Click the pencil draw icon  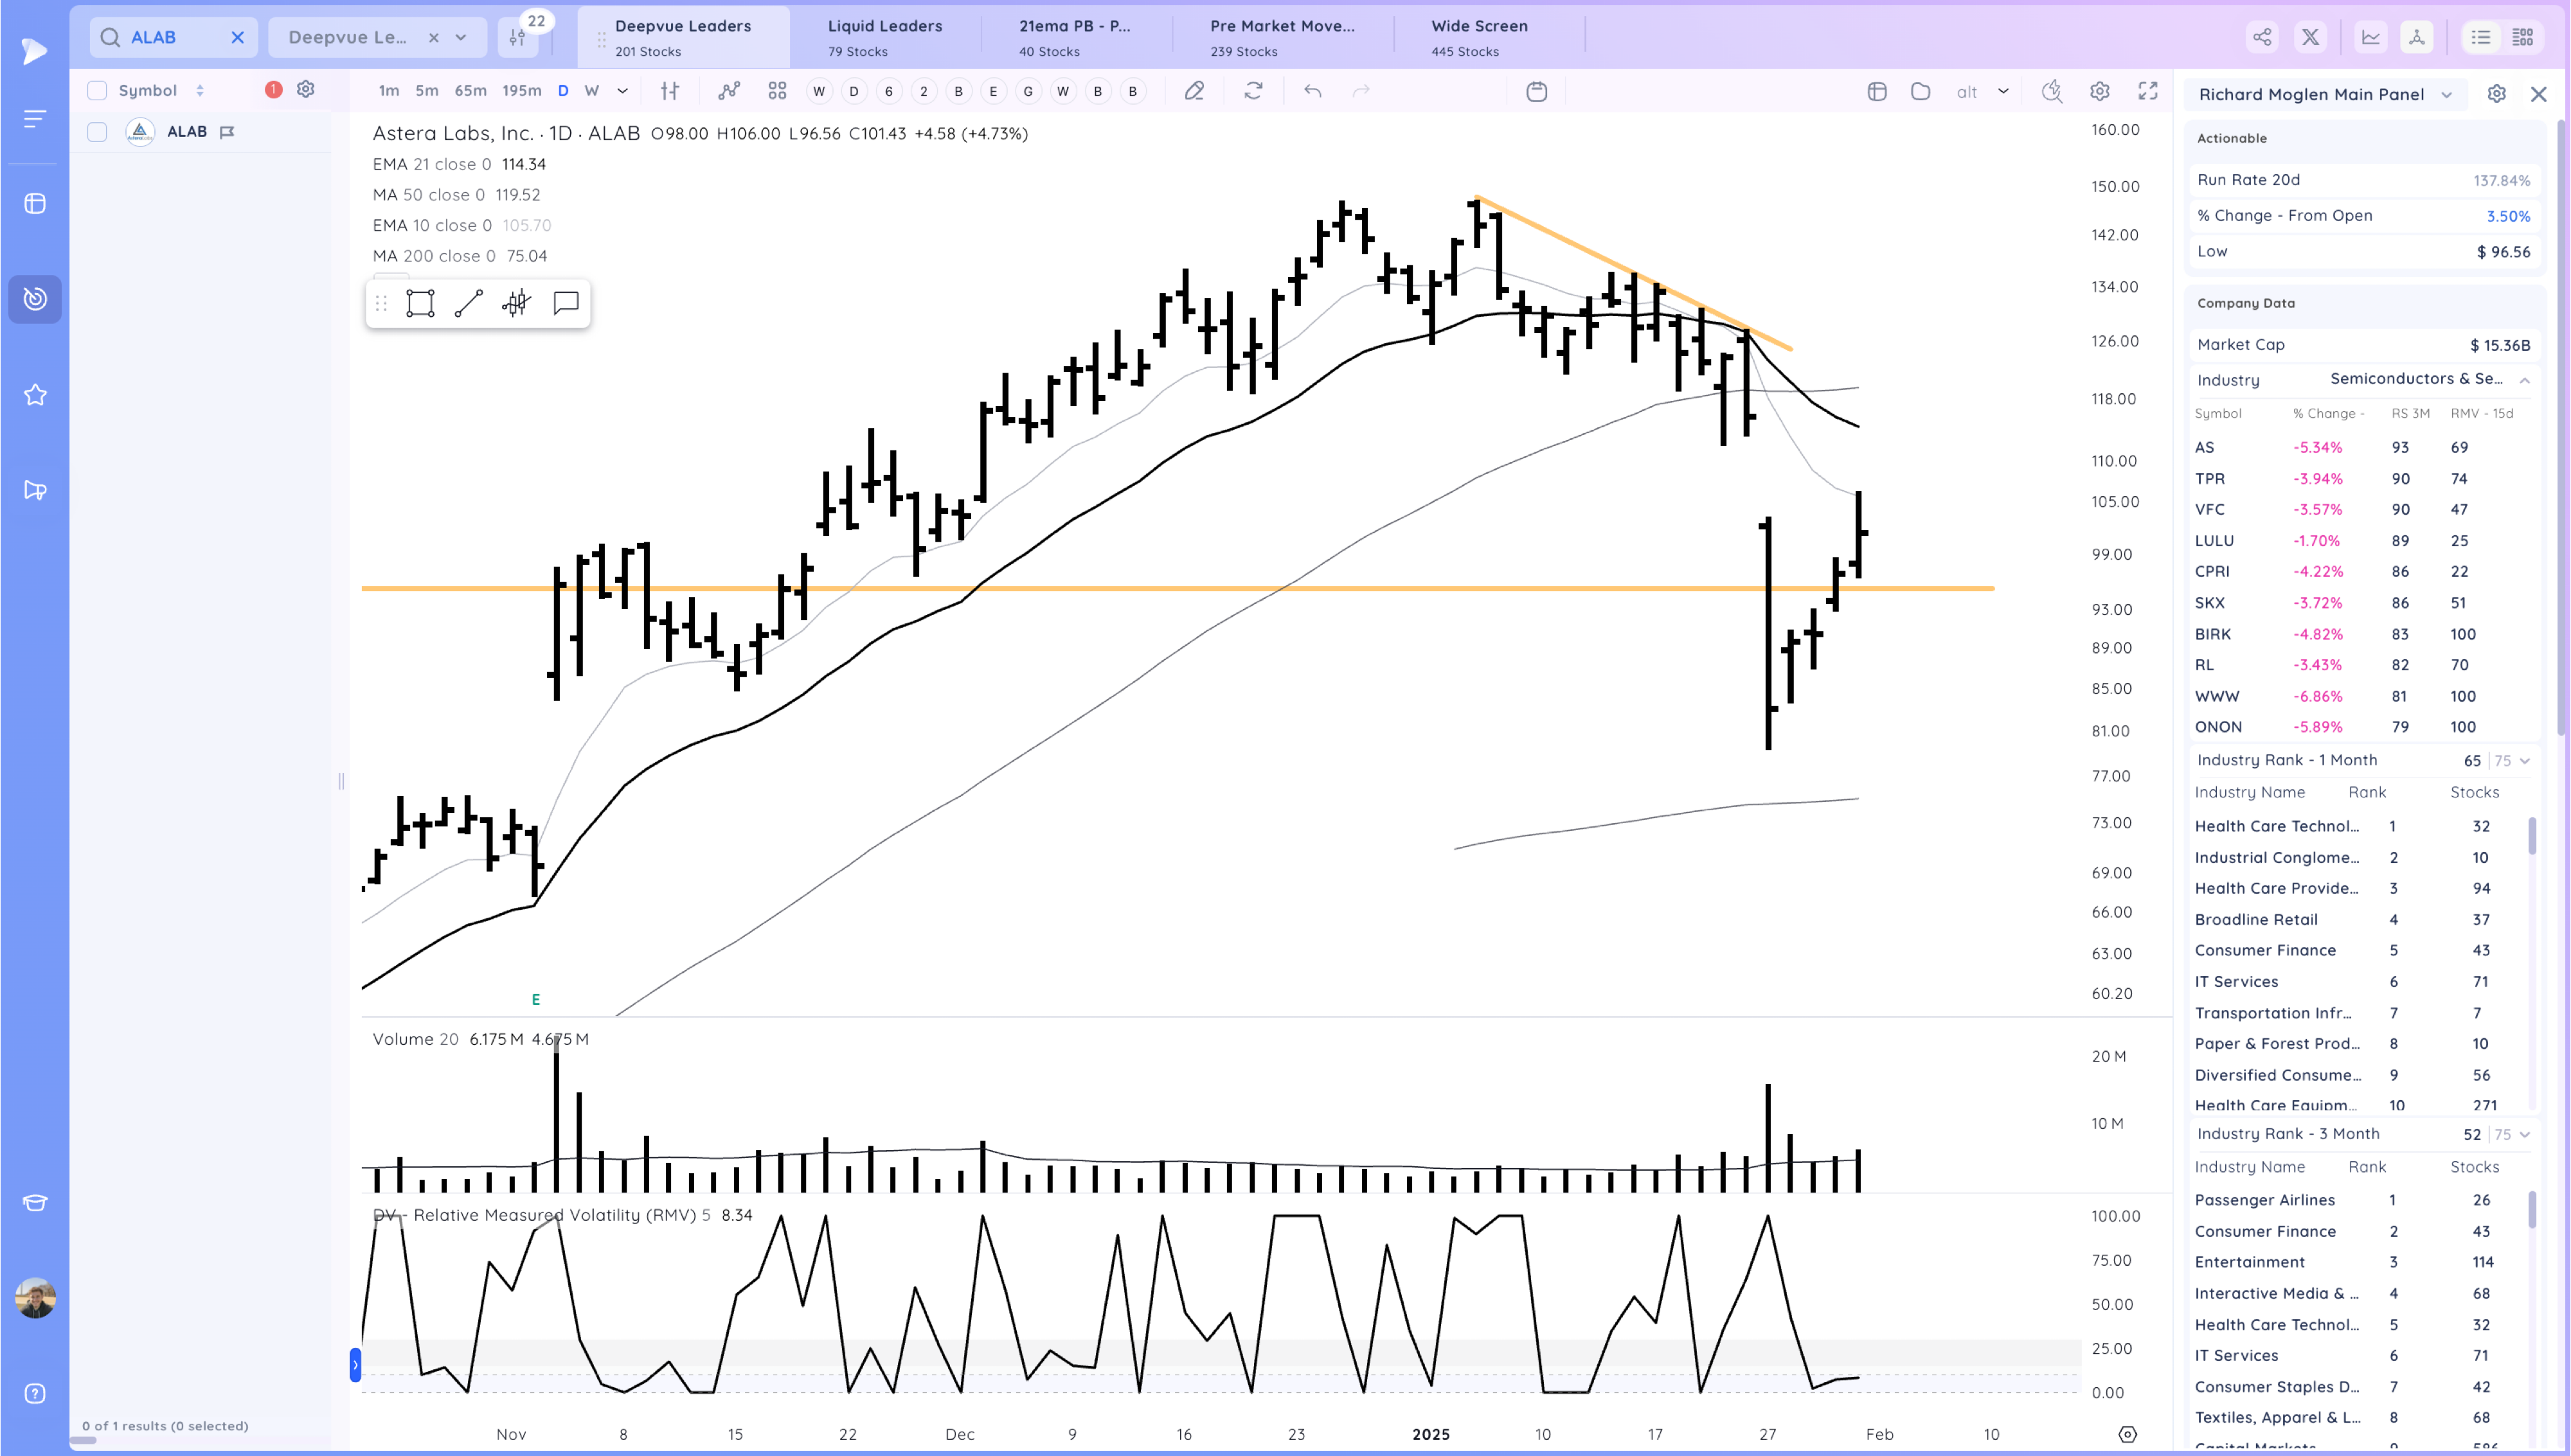click(1194, 91)
